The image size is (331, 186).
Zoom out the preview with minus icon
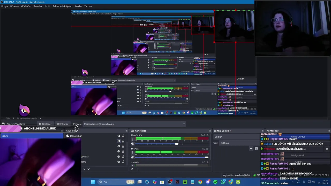tap(2, 118)
